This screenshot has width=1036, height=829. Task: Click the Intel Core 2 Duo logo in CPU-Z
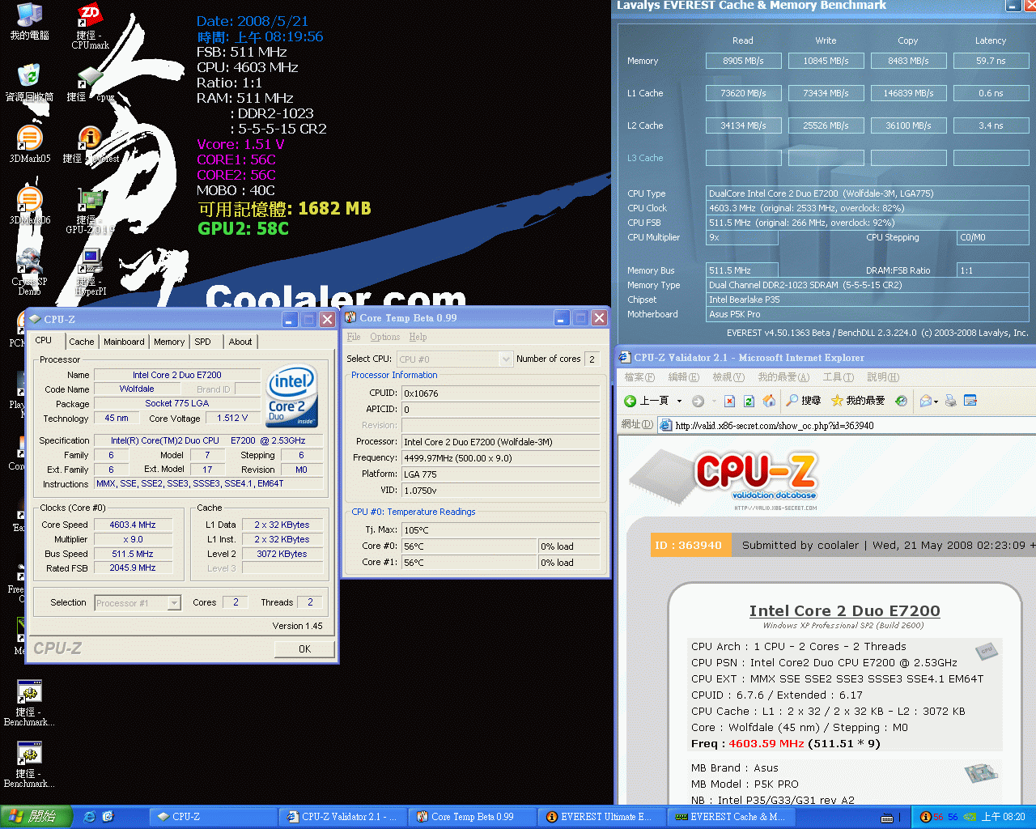coord(292,397)
